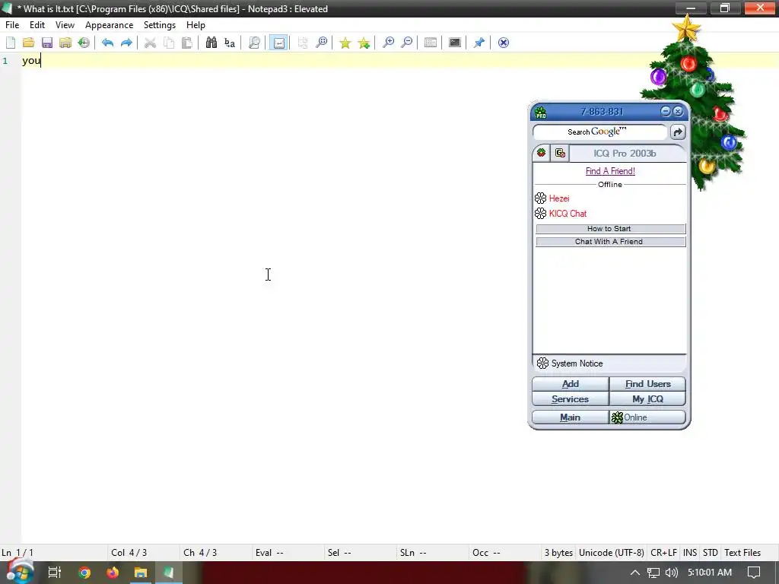
Task: Click the Text Files scheme status entry
Action: click(x=742, y=553)
